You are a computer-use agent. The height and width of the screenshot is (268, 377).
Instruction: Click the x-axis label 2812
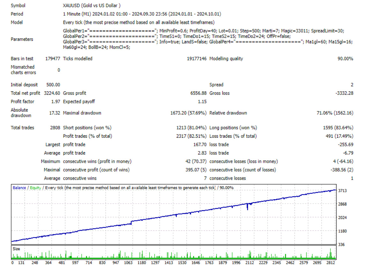331,263
